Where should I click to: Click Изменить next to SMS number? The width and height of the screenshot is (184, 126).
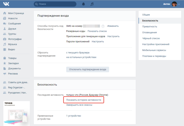(x=113, y=26)
